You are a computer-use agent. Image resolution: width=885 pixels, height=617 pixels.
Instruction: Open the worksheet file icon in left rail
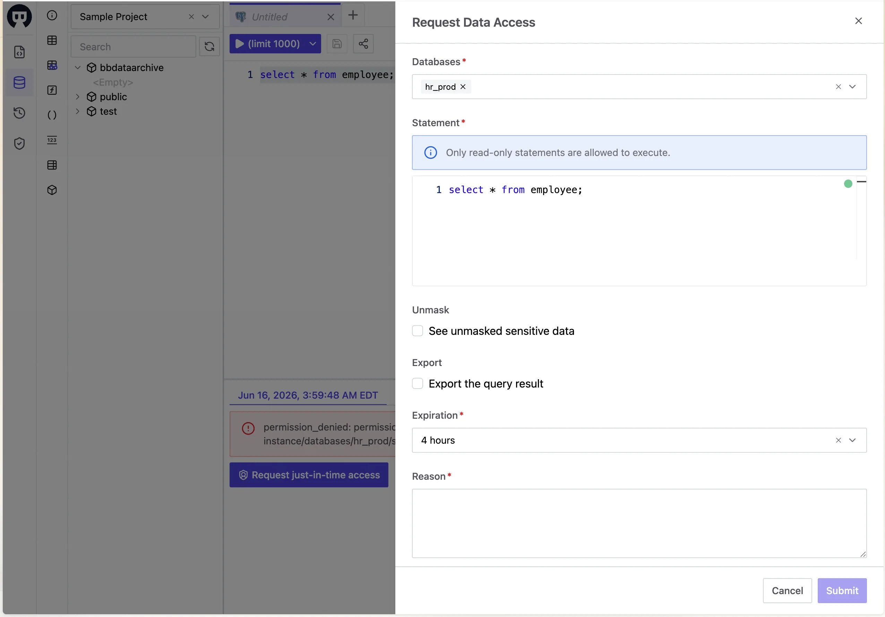tap(19, 52)
